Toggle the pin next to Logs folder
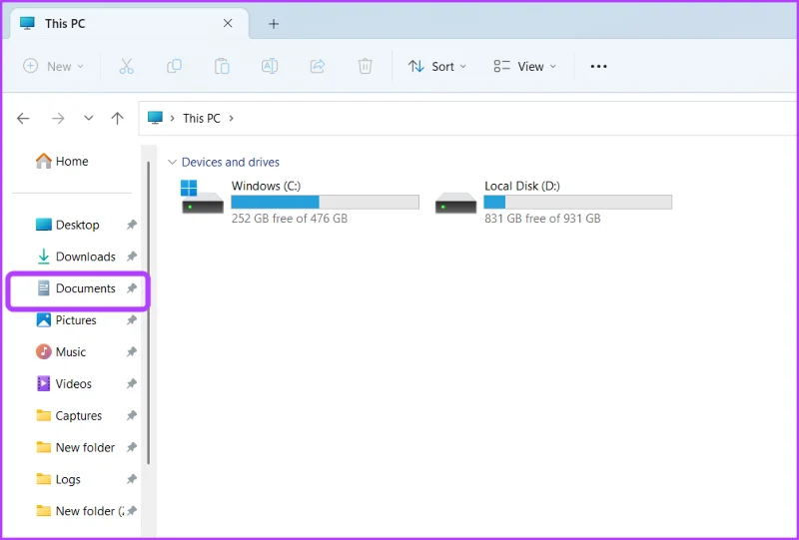The width and height of the screenshot is (799, 540). [132, 479]
